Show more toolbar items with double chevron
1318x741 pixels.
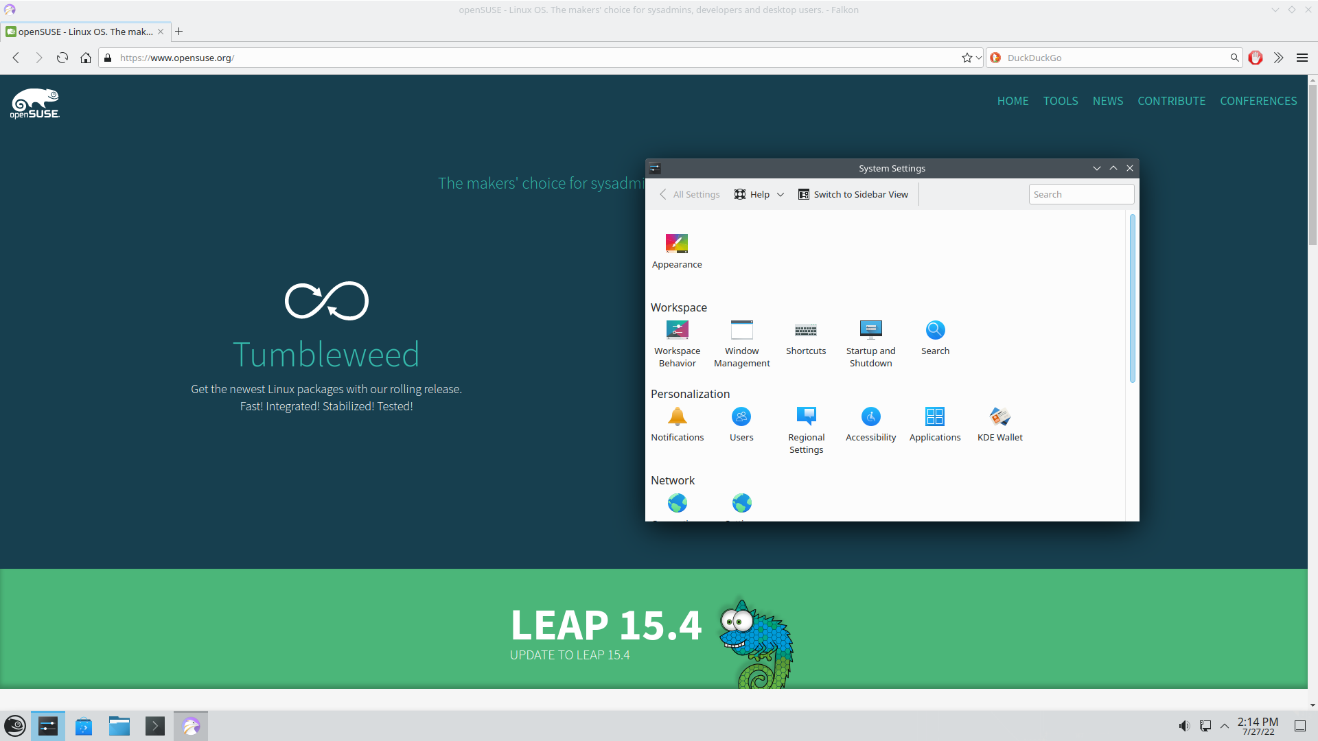click(1278, 58)
